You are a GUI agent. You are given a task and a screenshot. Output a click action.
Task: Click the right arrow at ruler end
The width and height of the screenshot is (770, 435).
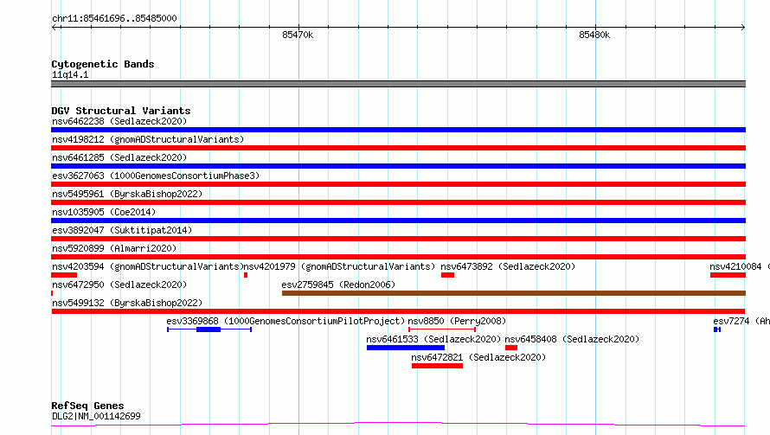[x=742, y=28]
